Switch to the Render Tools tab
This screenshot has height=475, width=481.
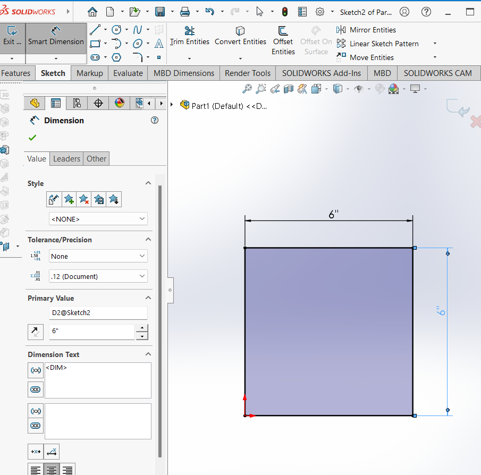(248, 73)
